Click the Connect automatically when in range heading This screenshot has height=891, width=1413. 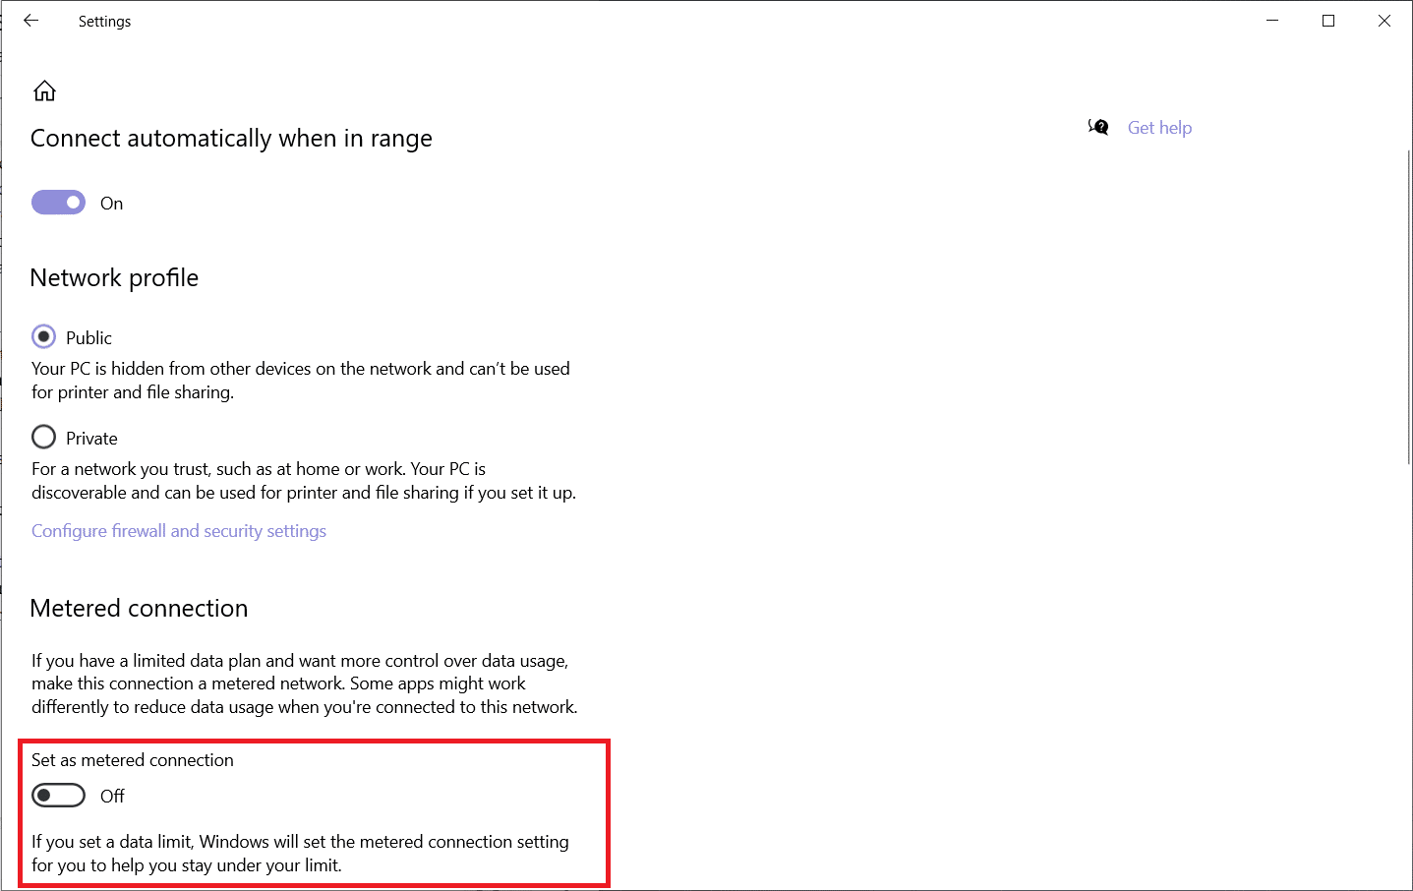click(231, 138)
